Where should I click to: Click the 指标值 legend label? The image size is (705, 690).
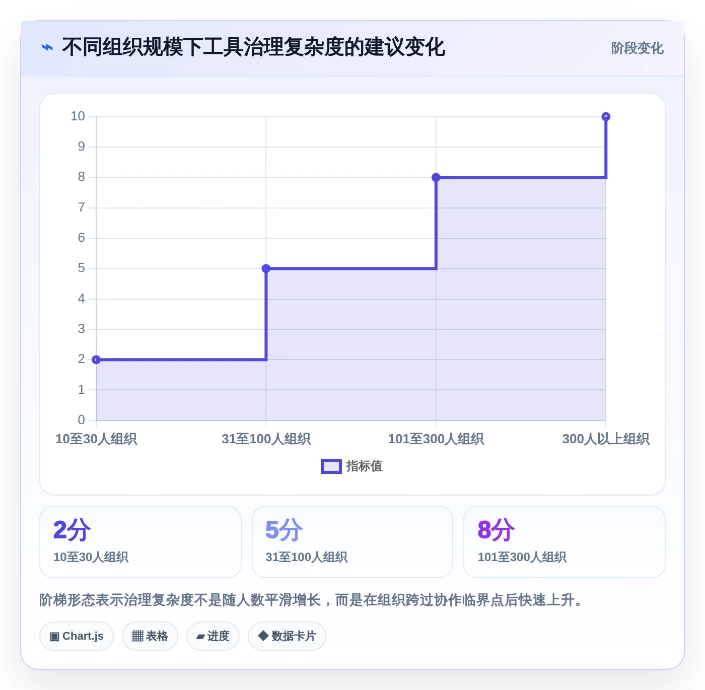pyautogui.click(x=364, y=466)
